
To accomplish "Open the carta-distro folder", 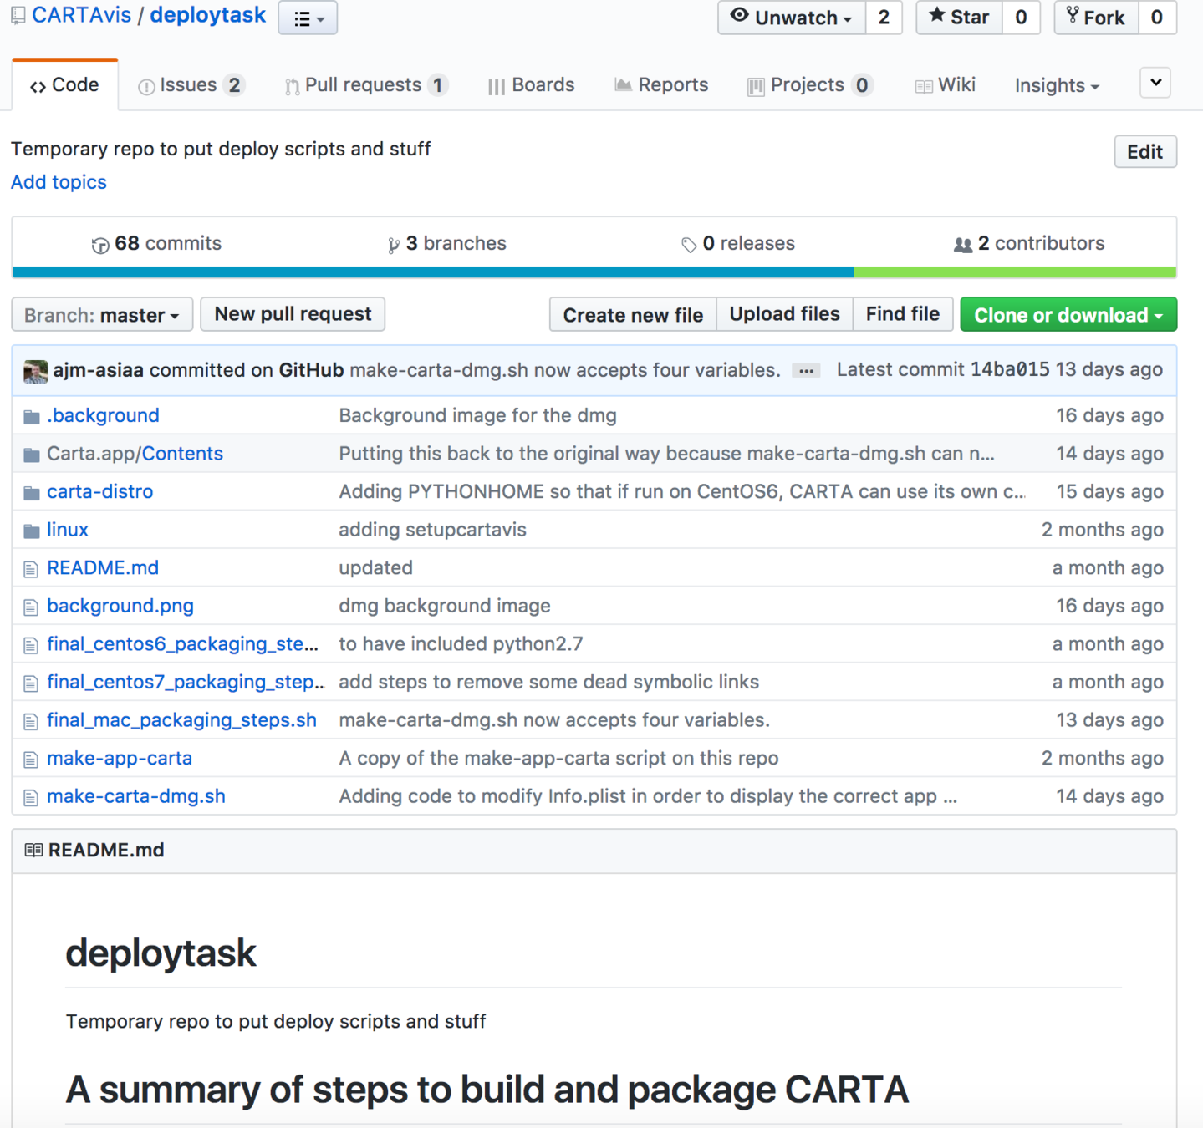I will pos(99,491).
